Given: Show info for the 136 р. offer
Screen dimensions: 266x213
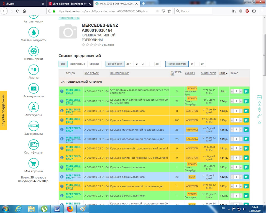Looking at the screenshot, I should click(x=62, y=130).
